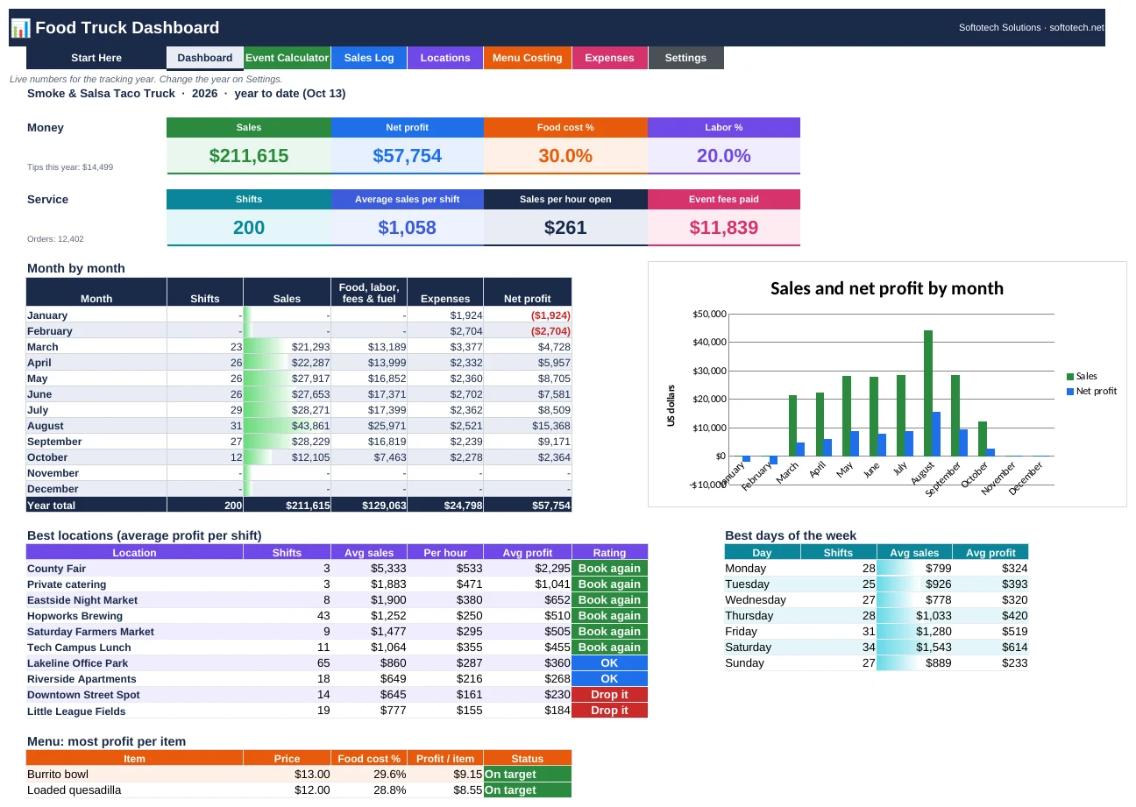Select the $211,615 Sales KPI value

tap(249, 156)
